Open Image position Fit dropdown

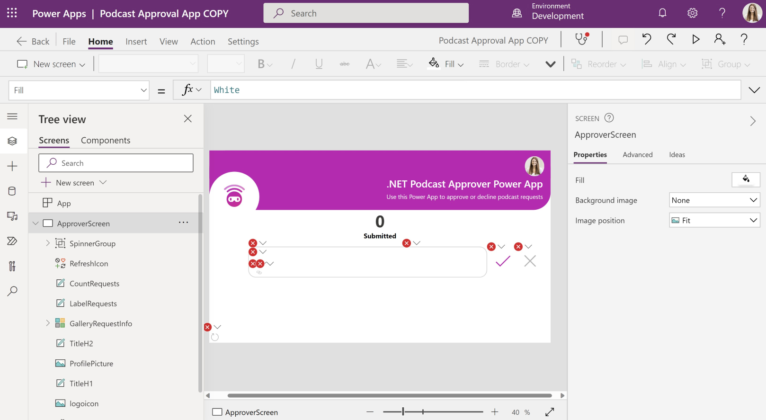tap(714, 220)
